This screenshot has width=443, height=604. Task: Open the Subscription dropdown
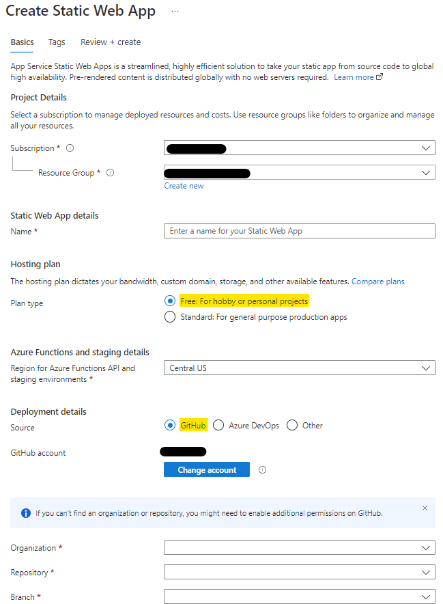300,148
